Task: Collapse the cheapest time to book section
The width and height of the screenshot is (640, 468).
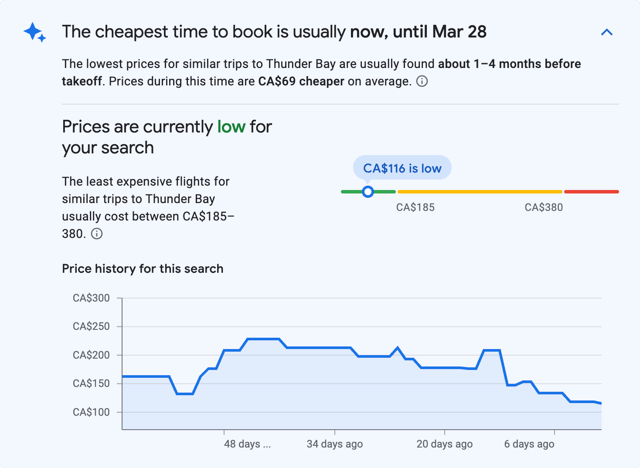Action: coord(607,32)
